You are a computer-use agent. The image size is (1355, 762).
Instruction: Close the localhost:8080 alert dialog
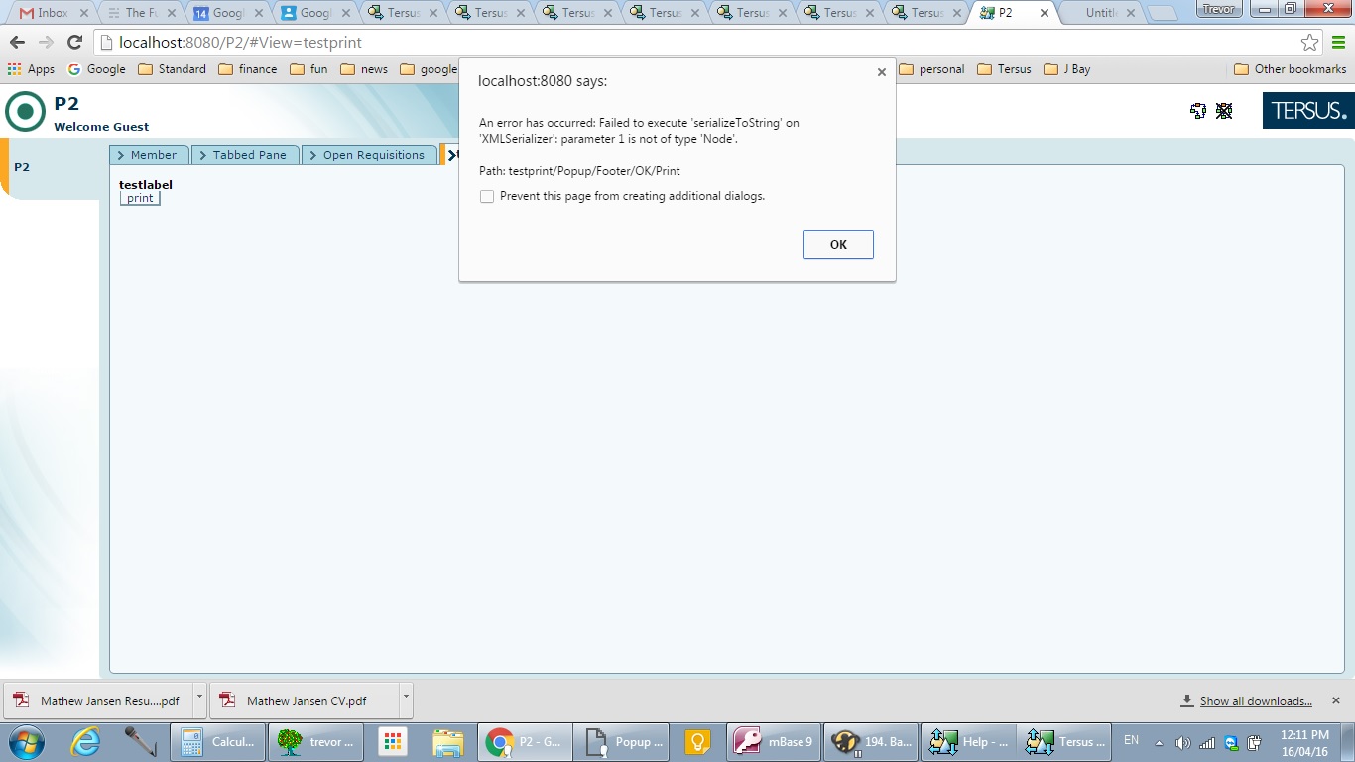pos(881,72)
